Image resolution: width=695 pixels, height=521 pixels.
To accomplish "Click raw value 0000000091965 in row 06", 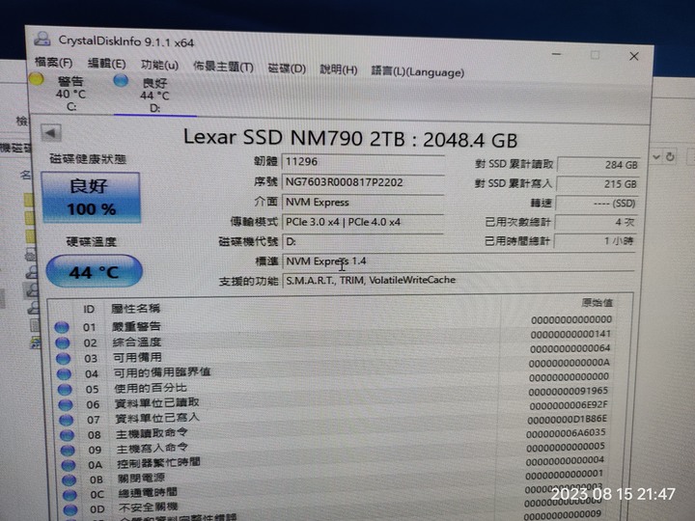I will [x=569, y=391].
